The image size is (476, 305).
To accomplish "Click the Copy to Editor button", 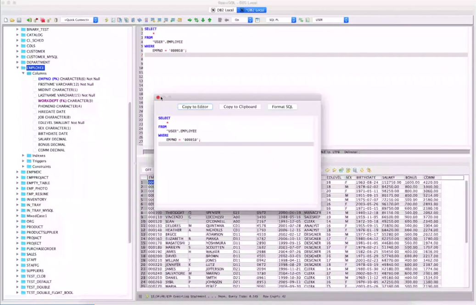I will 195,107.
